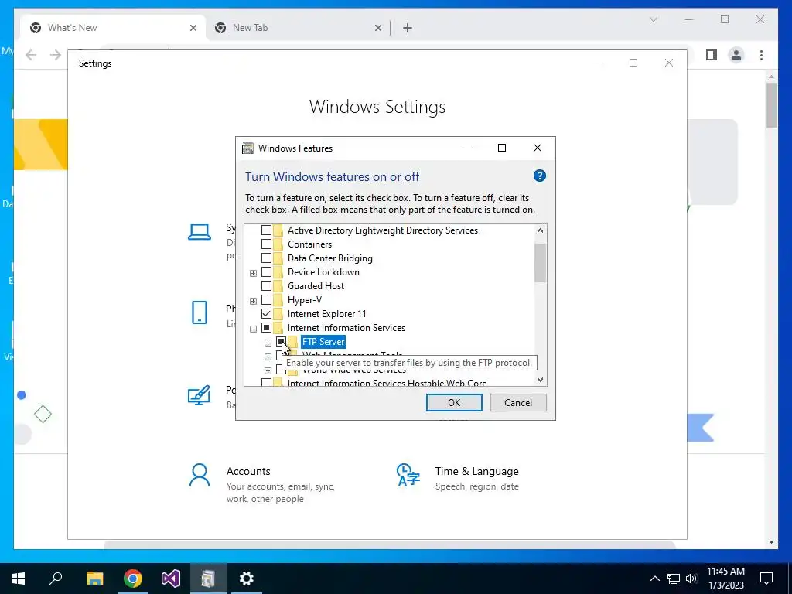The image size is (792, 594).
Task: Open the Accounts settings link
Action: click(248, 471)
